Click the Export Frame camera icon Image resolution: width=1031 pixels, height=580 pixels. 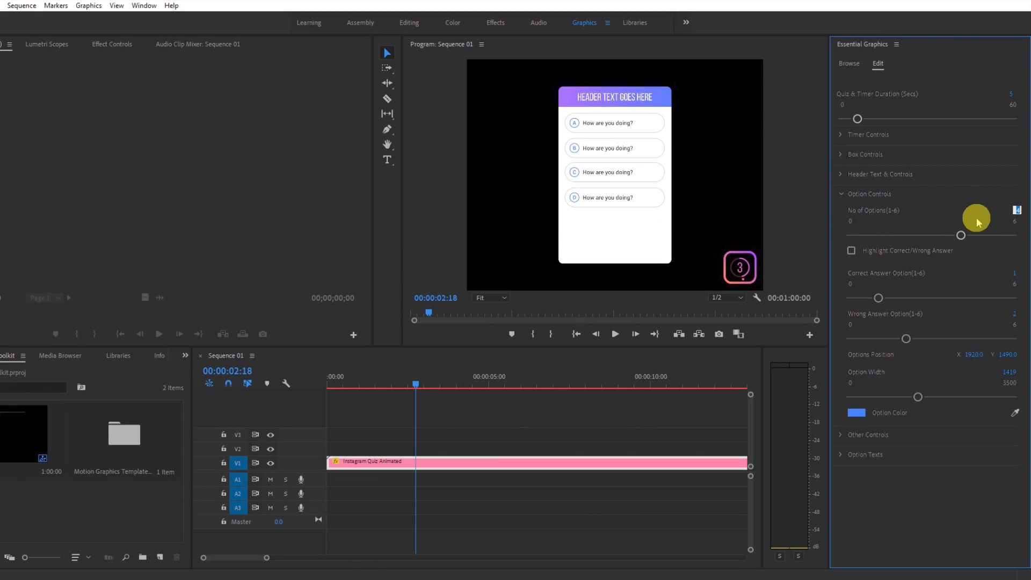[x=718, y=334]
